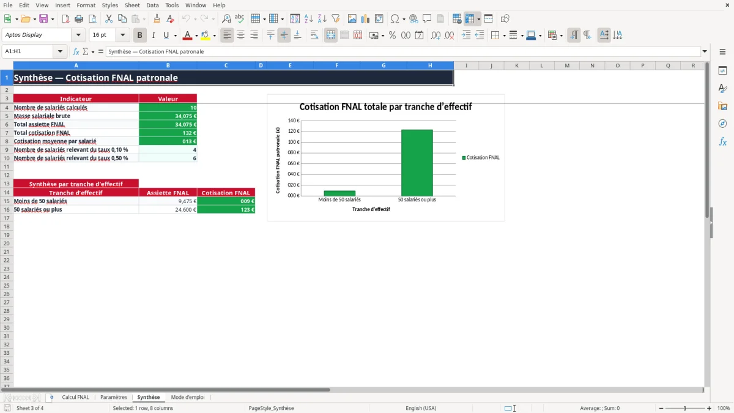Insert Pivot Table icon
Image resolution: width=734 pixels, height=413 pixels.
[x=379, y=19]
